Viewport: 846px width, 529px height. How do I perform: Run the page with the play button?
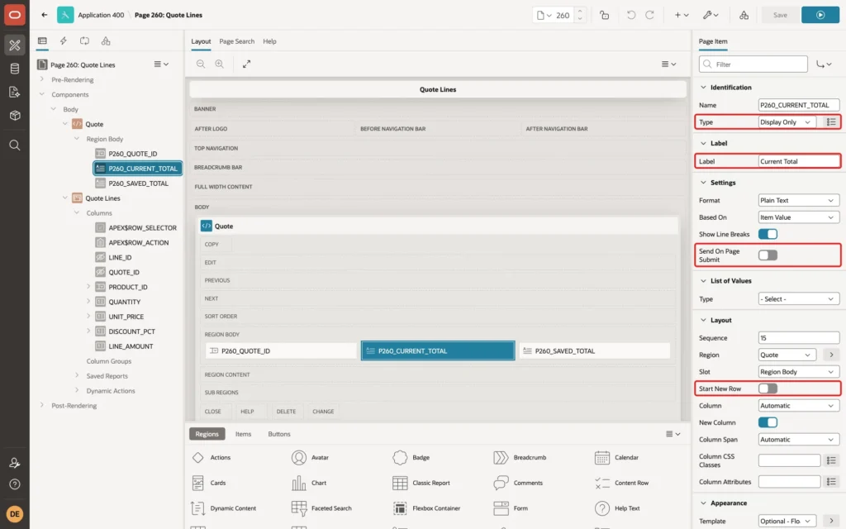[820, 15]
